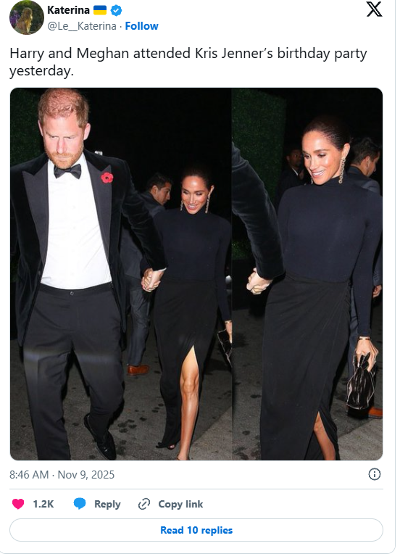Click the Reply text label
Viewport: 400px width, 559px height.
tap(107, 504)
